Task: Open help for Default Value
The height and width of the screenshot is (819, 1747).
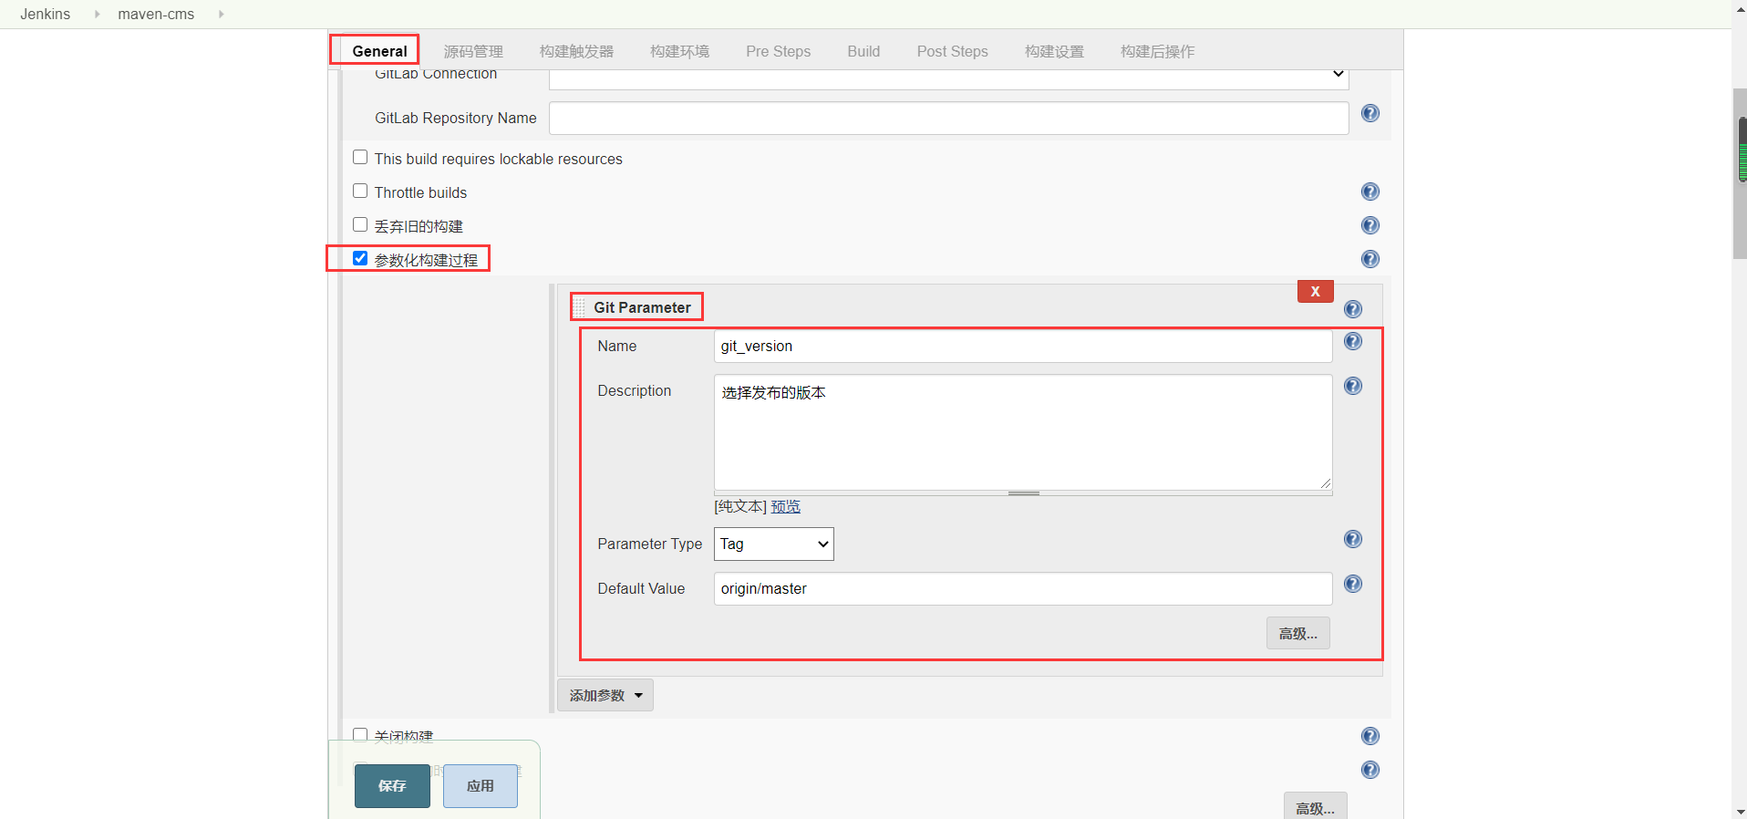Action: 1353,584
